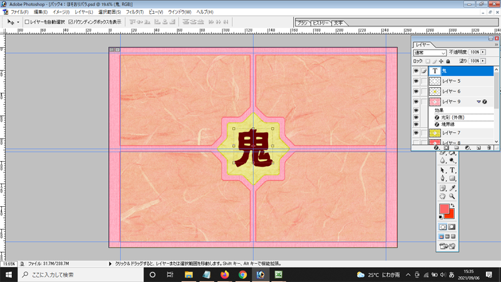
Task: Open the Layers panel flyout menu
Action: (496, 44)
